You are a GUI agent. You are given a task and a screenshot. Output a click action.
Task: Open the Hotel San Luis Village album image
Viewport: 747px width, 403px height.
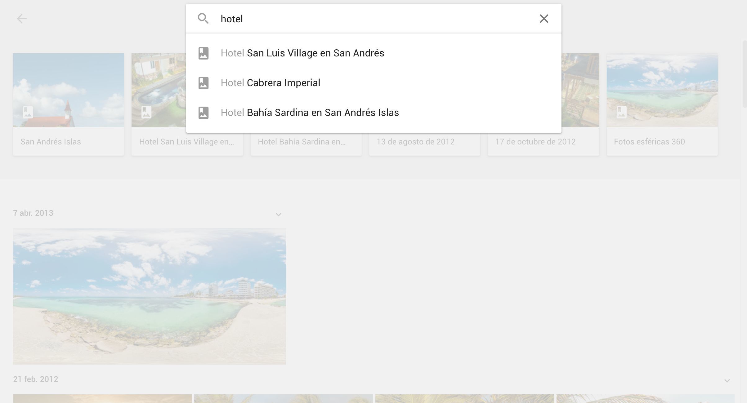pos(159,90)
